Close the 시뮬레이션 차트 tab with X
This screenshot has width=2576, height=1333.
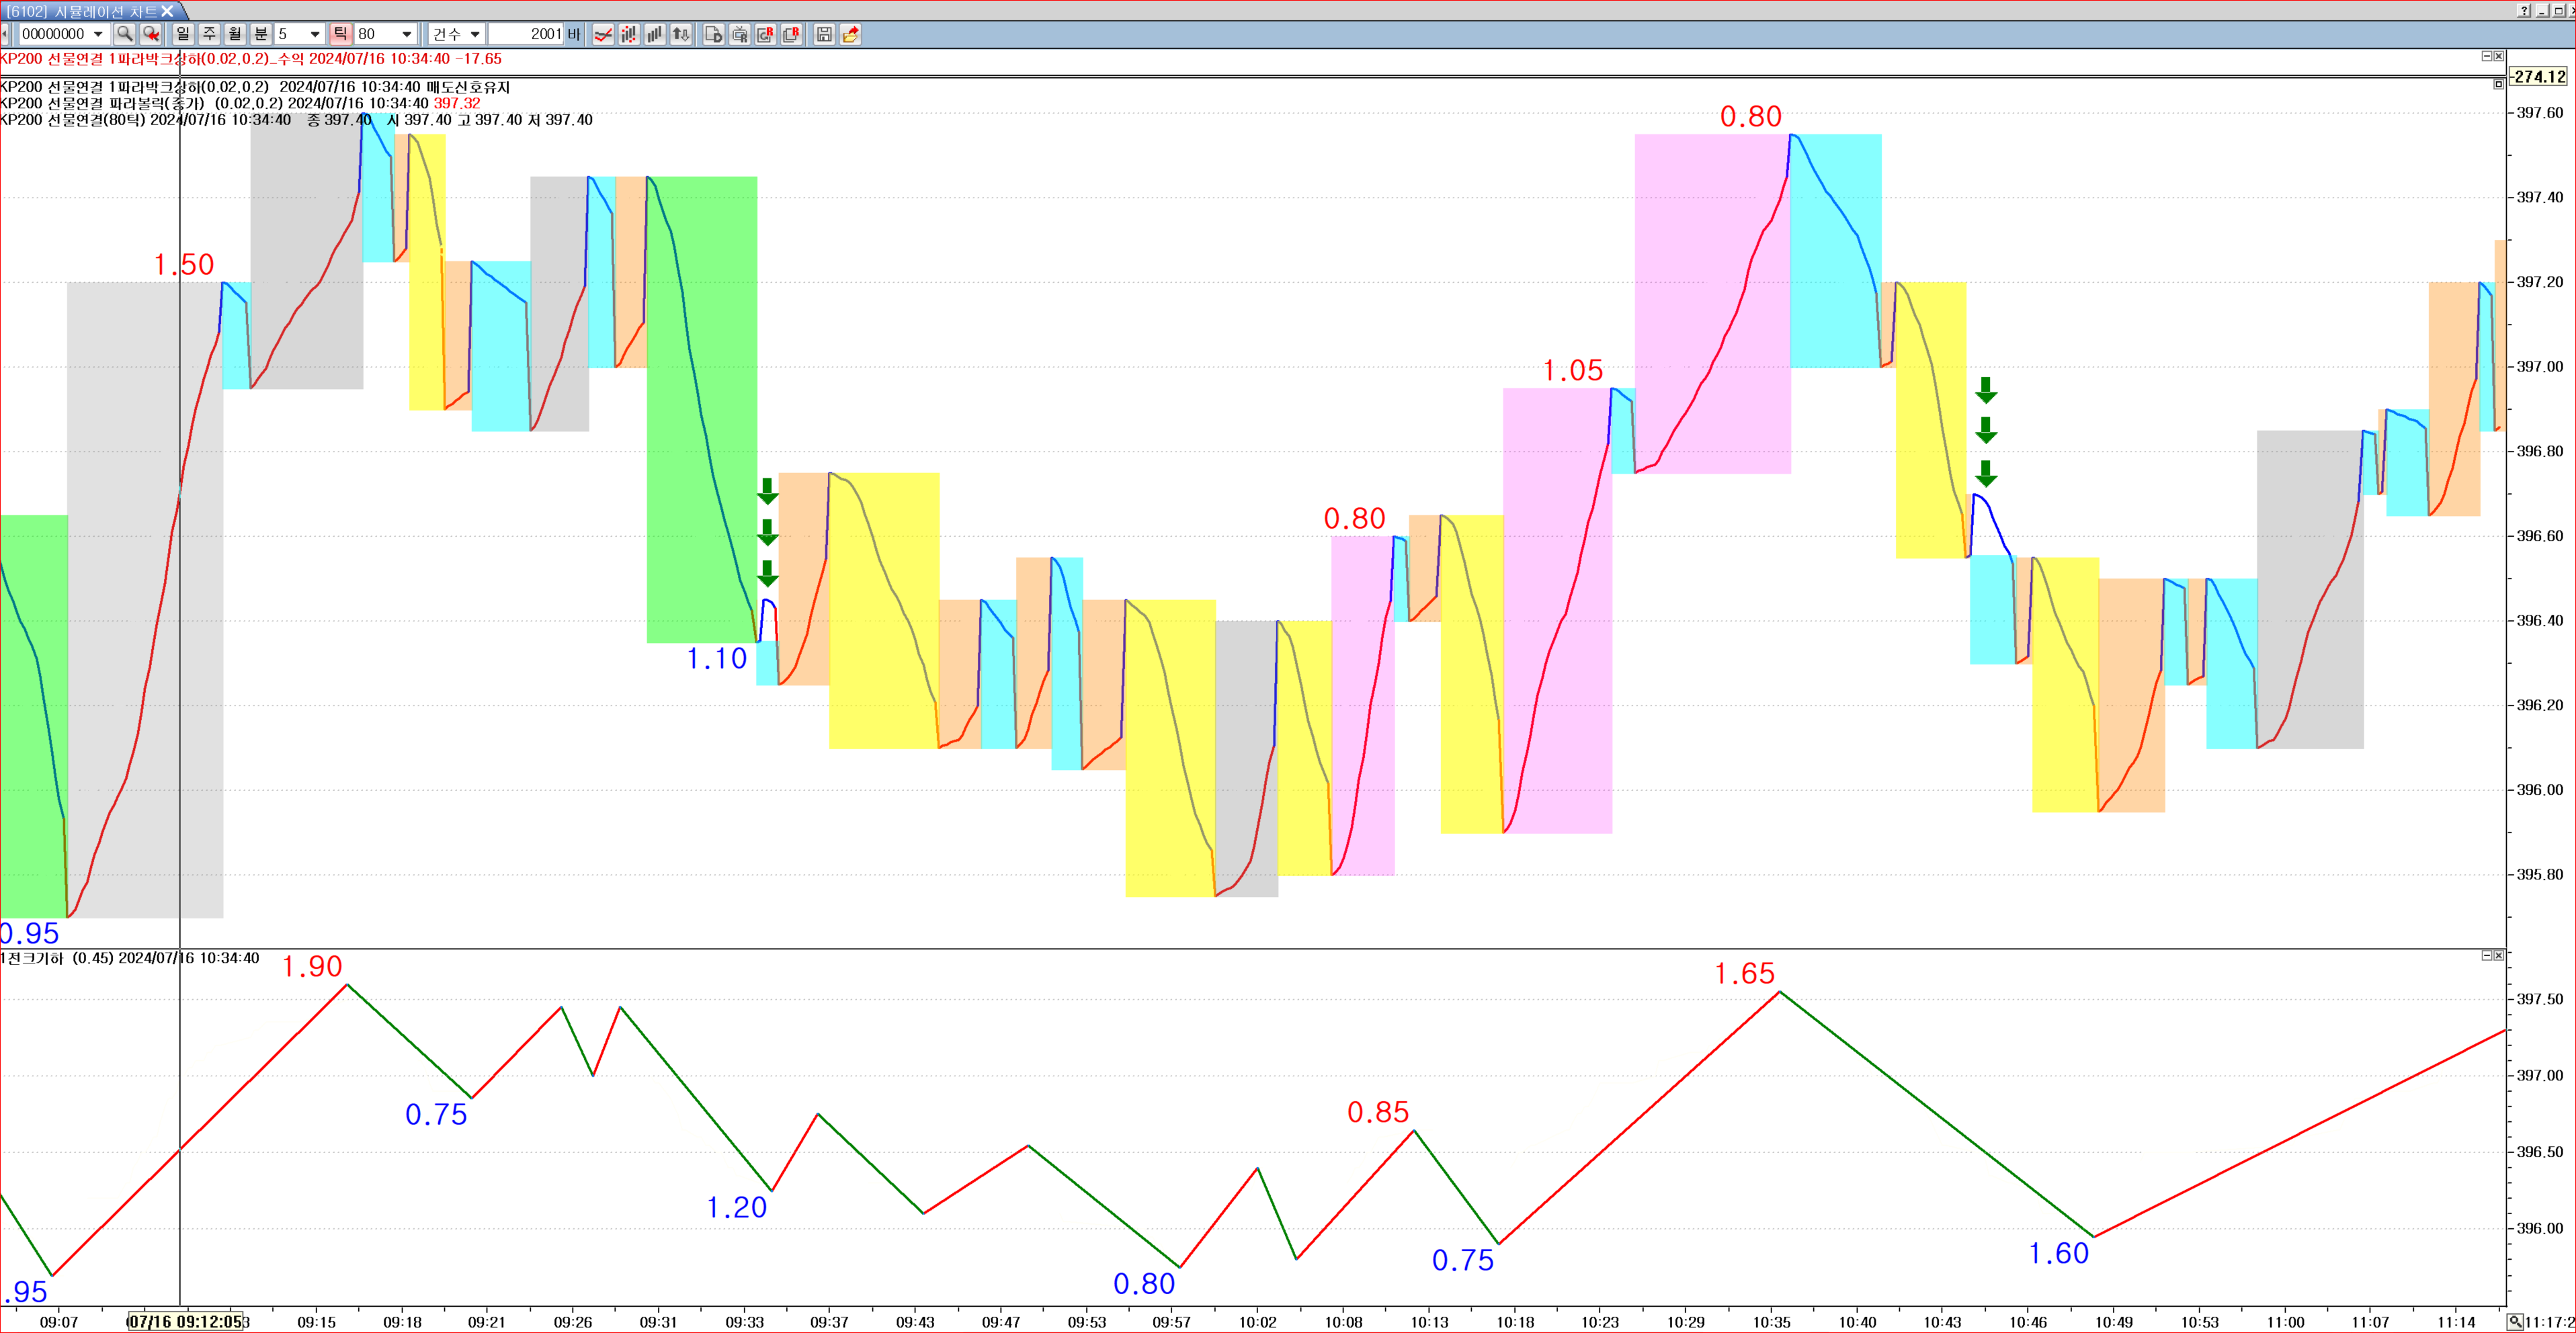(167, 11)
